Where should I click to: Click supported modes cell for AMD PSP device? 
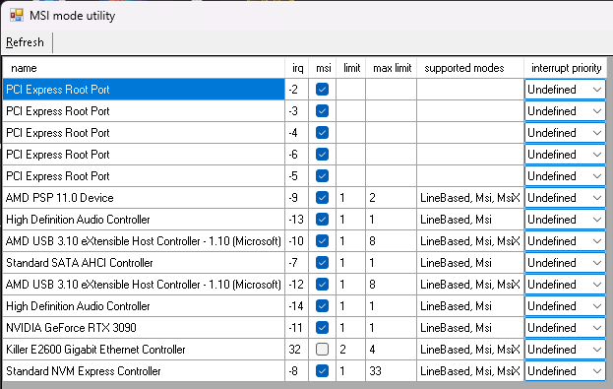pyautogui.click(x=470, y=198)
